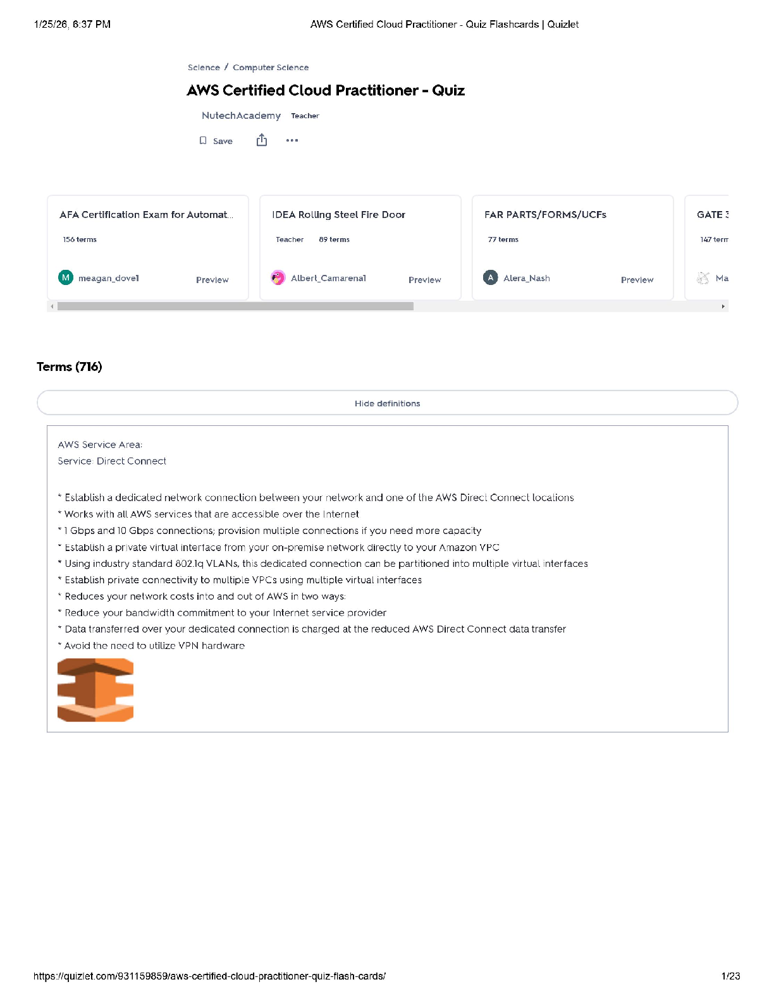The image size is (774, 1001).
Task: Toggle Hide definitions
Action: point(387,403)
